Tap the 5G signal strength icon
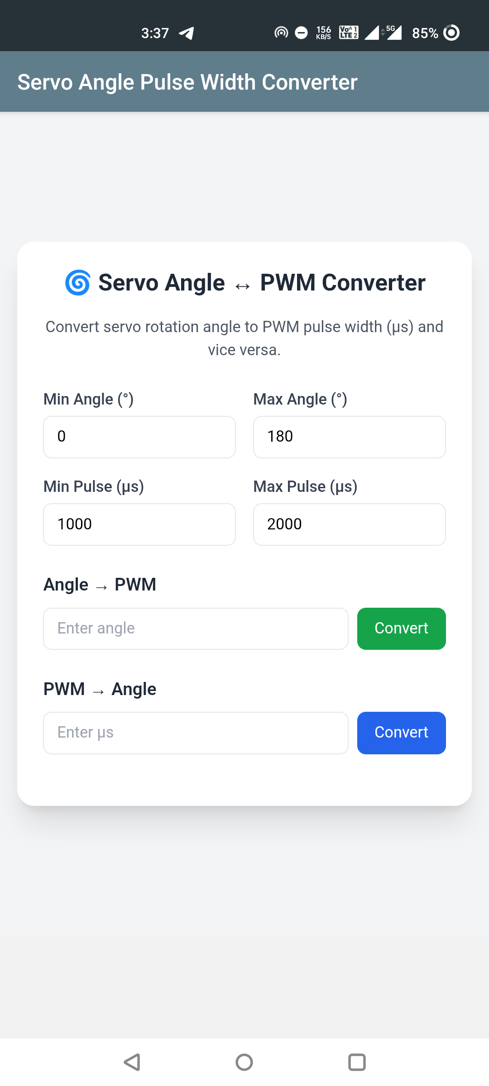The image size is (489, 1086). click(x=393, y=33)
